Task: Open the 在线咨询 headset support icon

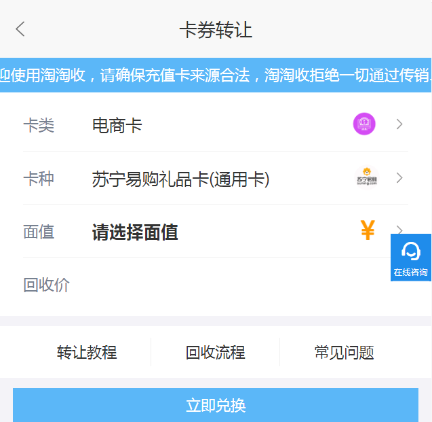Action: click(411, 251)
